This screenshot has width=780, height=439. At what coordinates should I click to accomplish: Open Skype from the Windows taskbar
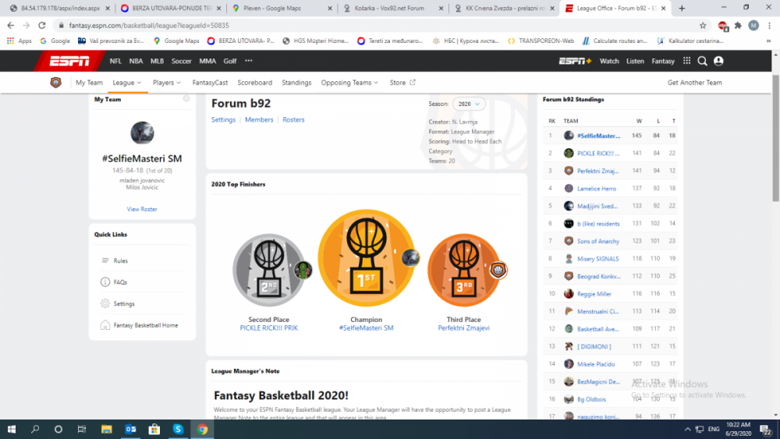178,429
